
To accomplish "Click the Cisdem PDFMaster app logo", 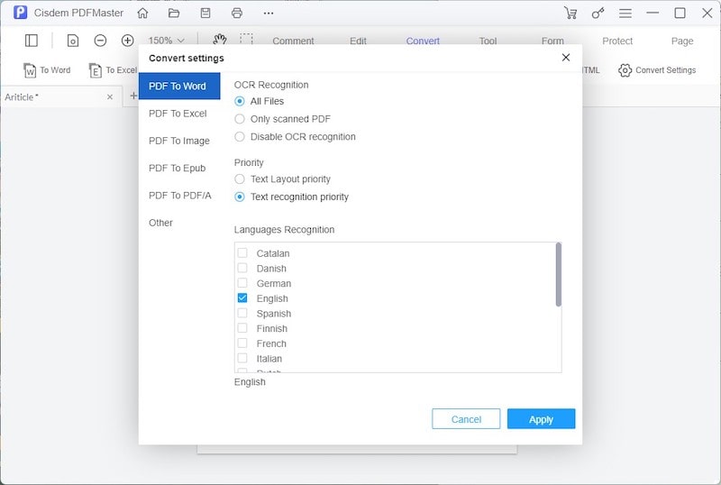I will point(20,13).
